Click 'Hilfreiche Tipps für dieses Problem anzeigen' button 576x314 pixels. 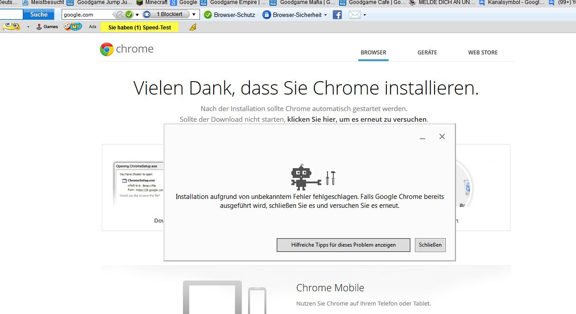[x=344, y=245]
